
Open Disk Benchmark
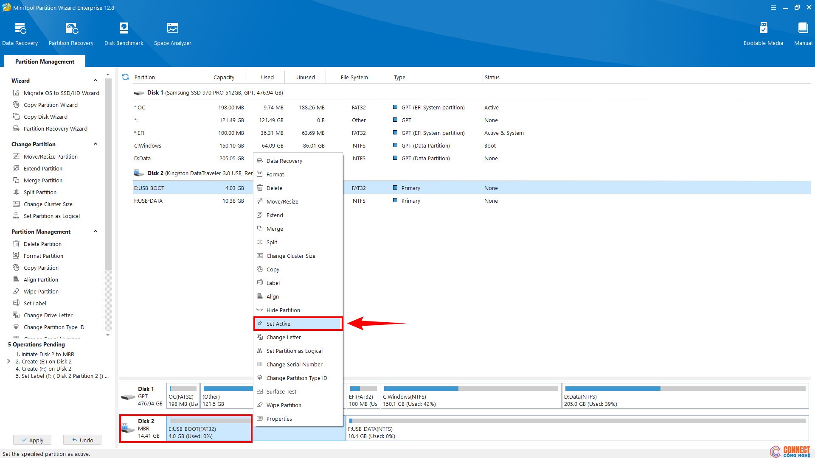point(124,34)
